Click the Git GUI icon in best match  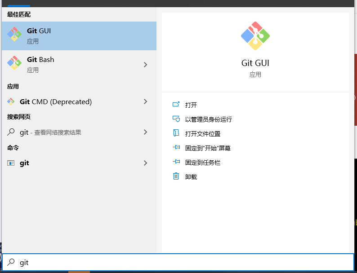(x=14, y=34)
